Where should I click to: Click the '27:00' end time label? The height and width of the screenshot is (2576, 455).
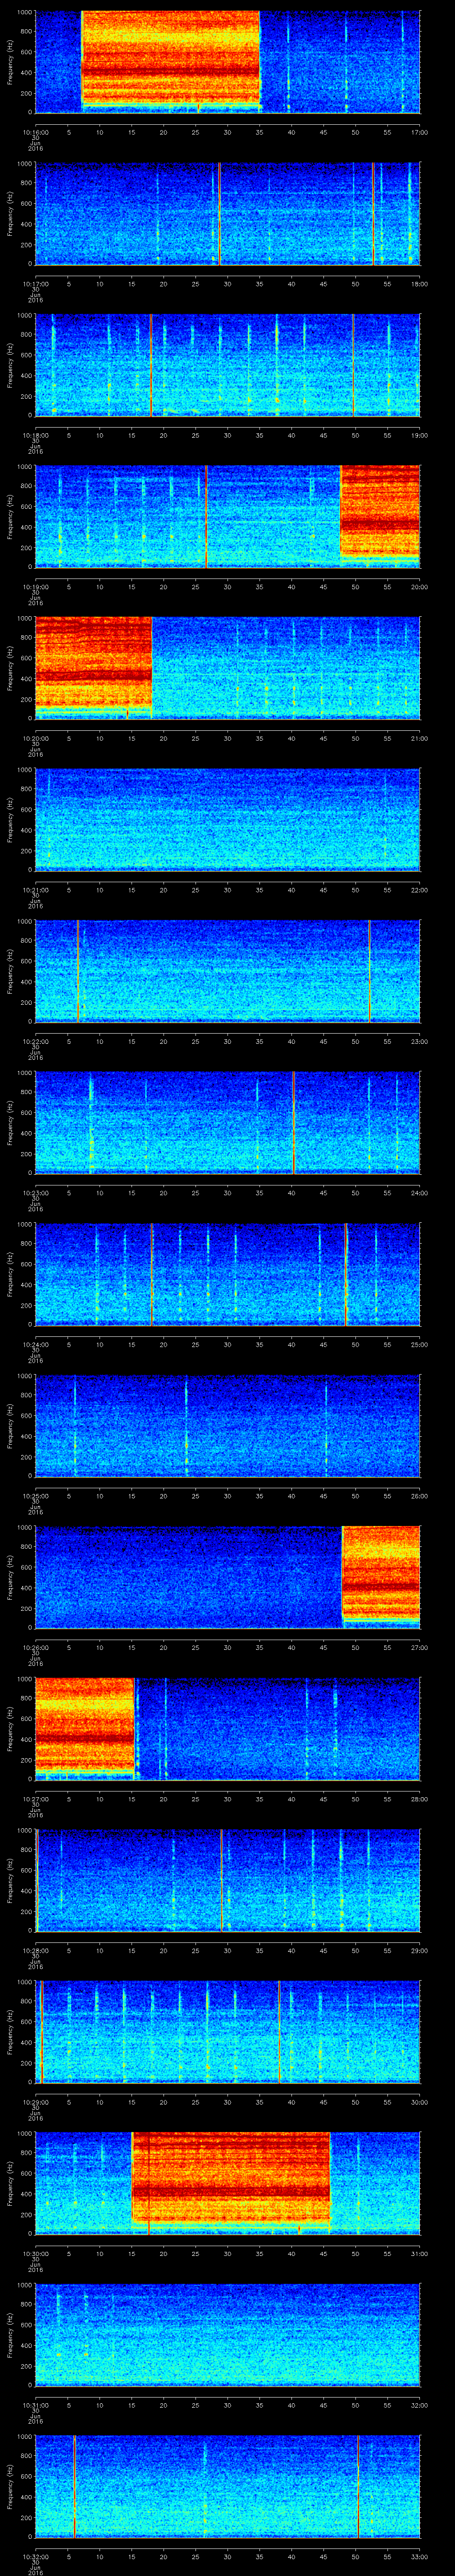(x=419, y=1647)
